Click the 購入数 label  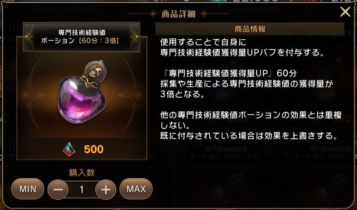[x=82, y=172]
